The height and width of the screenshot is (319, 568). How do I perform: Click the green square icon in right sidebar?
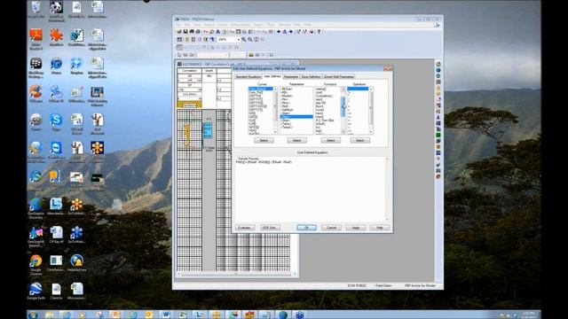(x=438, y=135)
